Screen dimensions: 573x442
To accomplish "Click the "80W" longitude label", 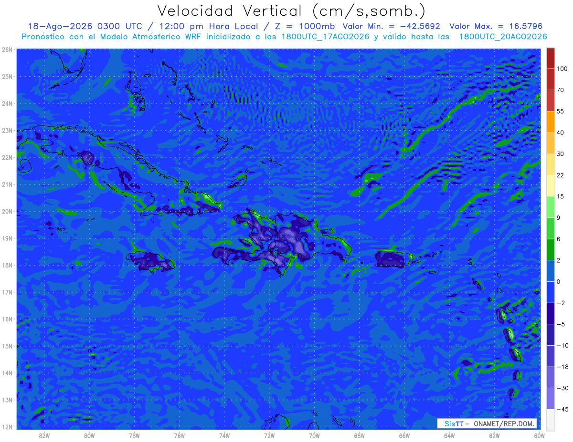I will (x=89, y=435).
